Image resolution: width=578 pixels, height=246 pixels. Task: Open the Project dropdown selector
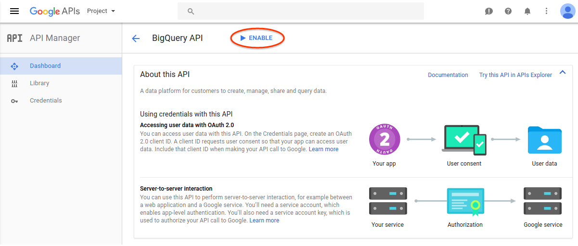pos(101,11)
